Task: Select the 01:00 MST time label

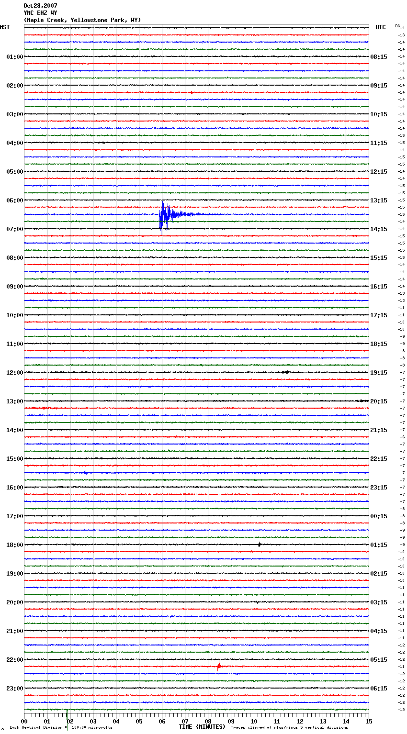Action: pyautogui.click(x=15, y=57)
